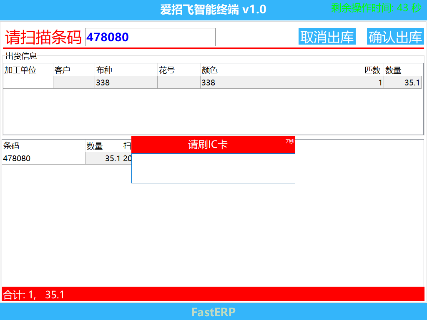The width and height of the screenshot is (427, 320).
Task: Click the 客户 column header
Action: click(74, 70)
